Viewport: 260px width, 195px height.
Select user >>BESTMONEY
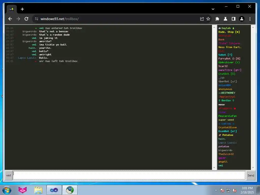tap(227, 93)
